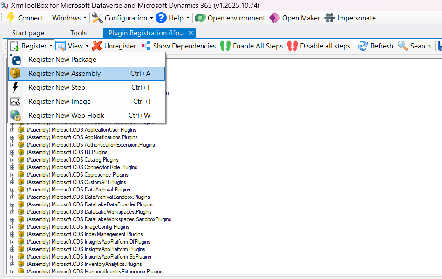Click the Help question mark icon
The height and width of the screenshot is (279, 442).
point(161,18)
